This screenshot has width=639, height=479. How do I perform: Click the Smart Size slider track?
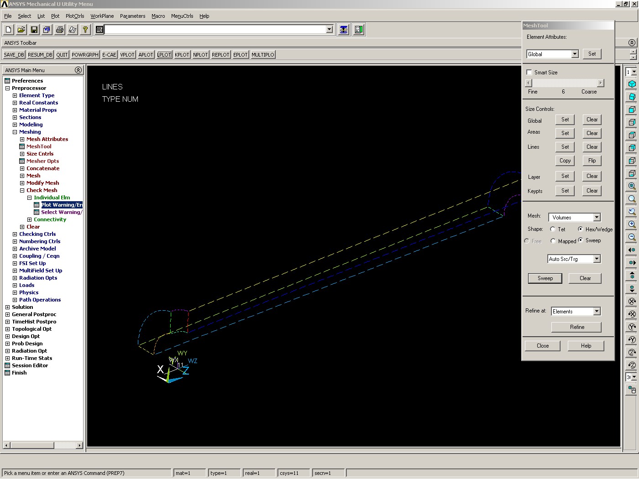click(565, 83)
